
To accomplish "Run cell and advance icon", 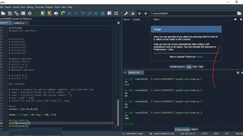I will tap(49, 14).
